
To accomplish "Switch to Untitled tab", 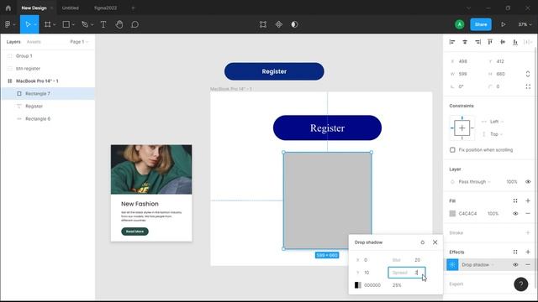I will (71, 8).
